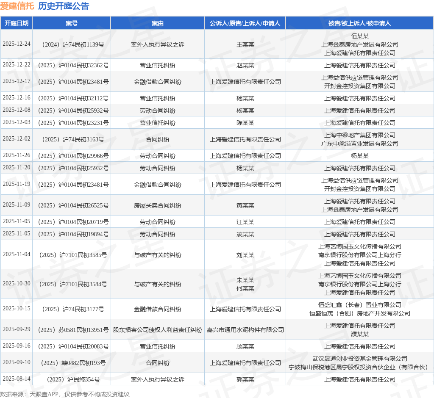The width and height of the screenshot is (434, 398).
Task: Click case number (2025)沪7101民初3584号
Action: (x=71, y=284)
